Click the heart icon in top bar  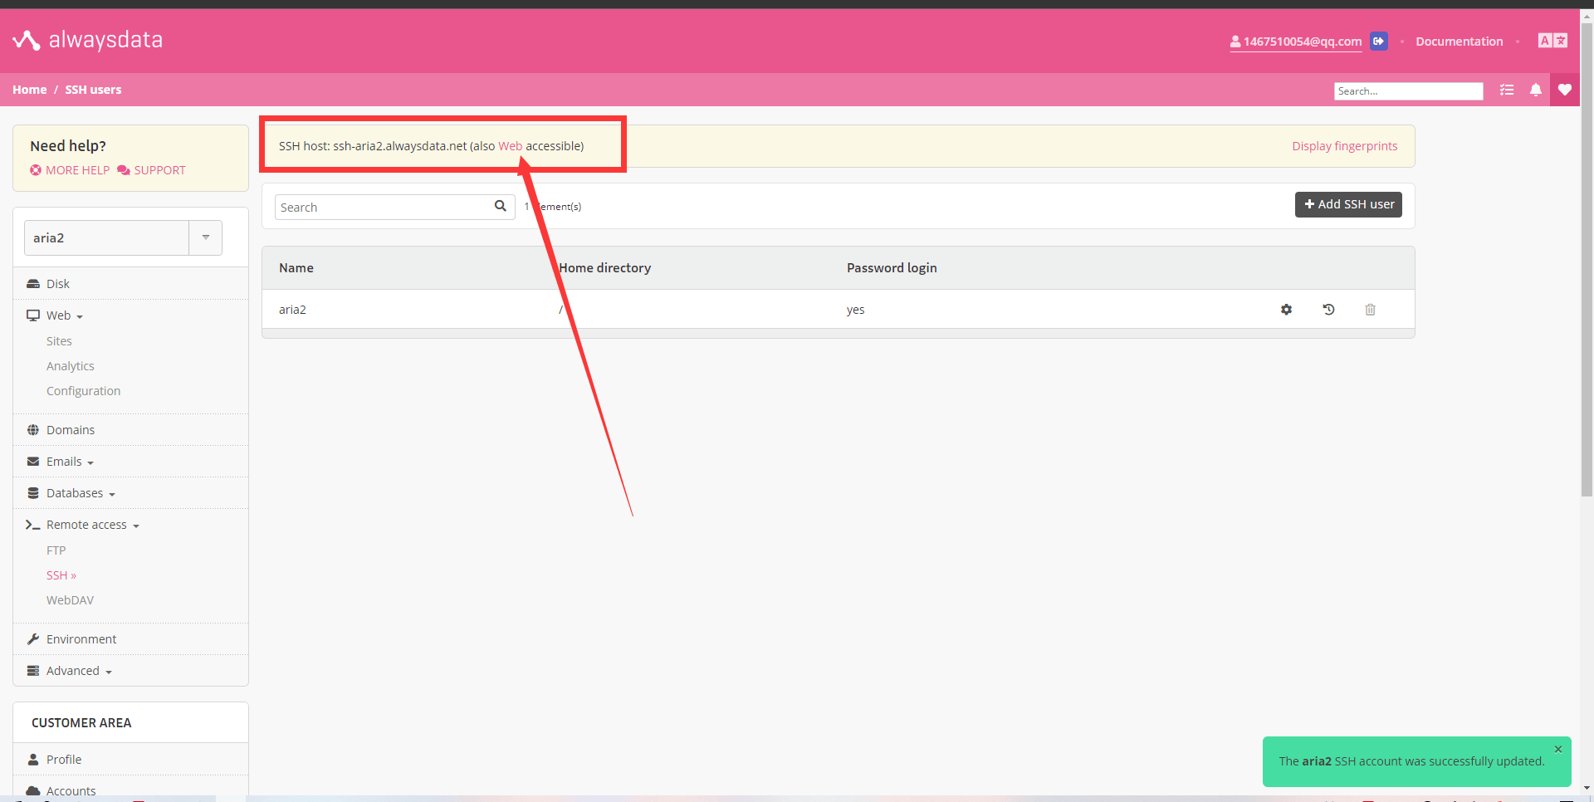click(x=1564, y=90)
